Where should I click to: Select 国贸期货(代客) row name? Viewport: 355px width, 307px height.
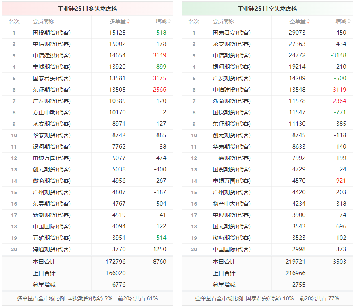coord(232,169)
